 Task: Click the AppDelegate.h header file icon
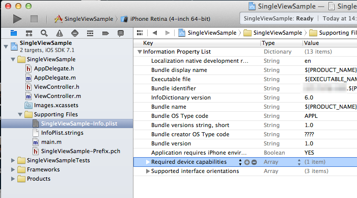click(x=28, y=69)
